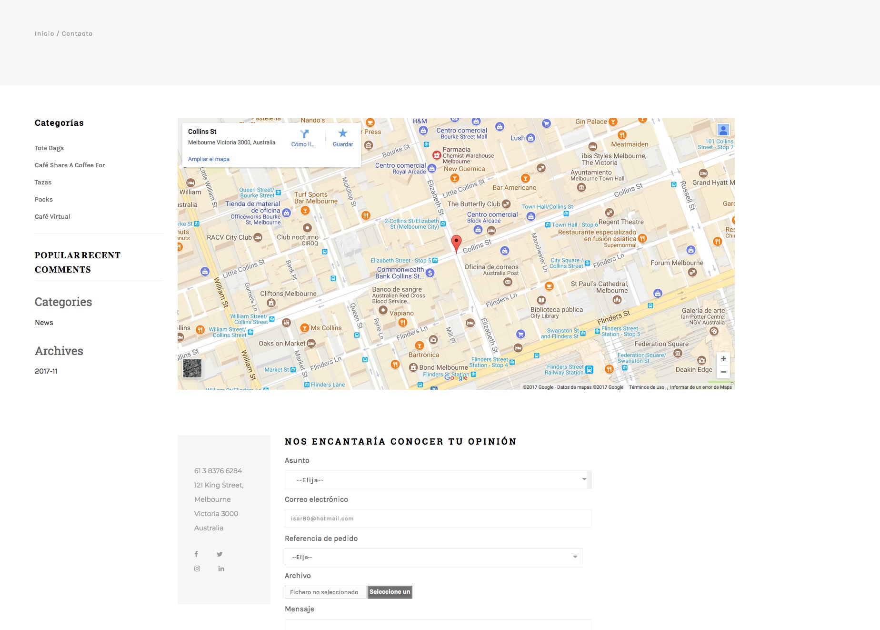Viewport: 880px width, 630px height.
Task: Zoom in on the map
Action: coord(723,359)
